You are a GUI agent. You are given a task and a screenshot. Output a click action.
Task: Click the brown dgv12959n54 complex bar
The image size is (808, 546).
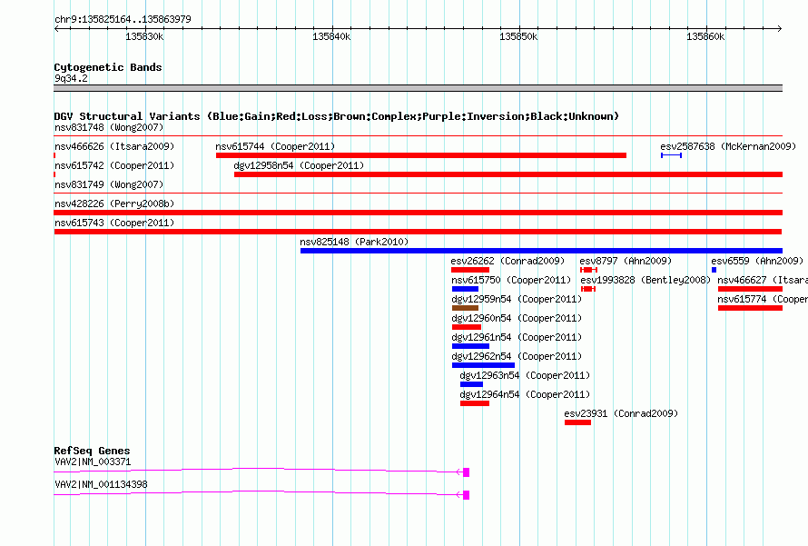(465, 308)
